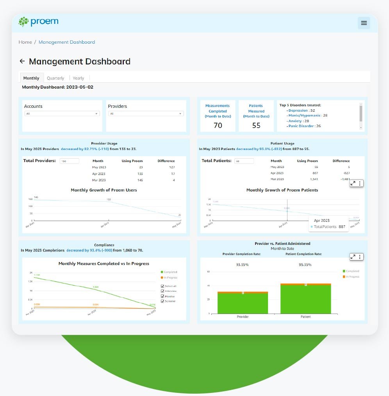
Task: Click the Home breadcrumb link
Action: click(25, 42)
